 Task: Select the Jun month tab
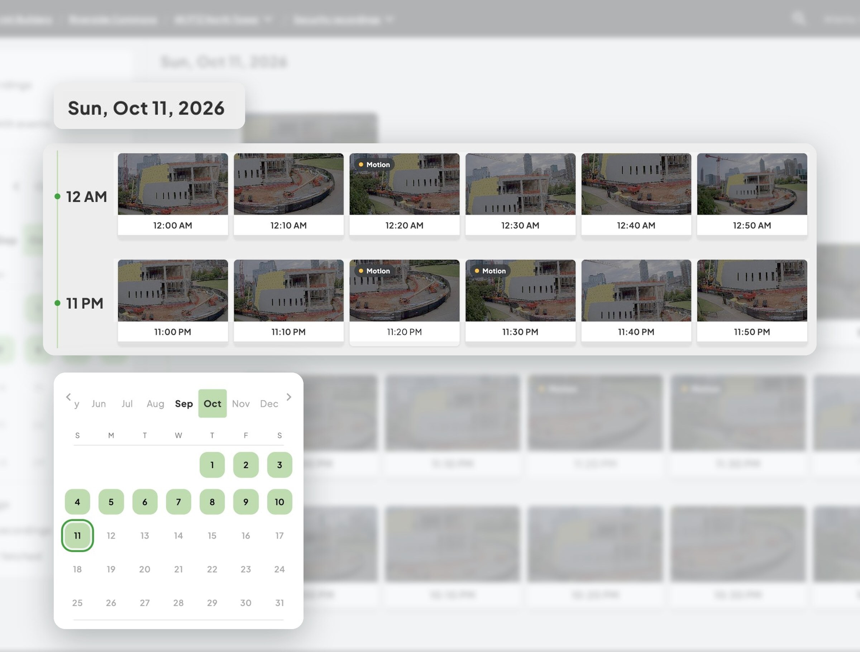99,404
